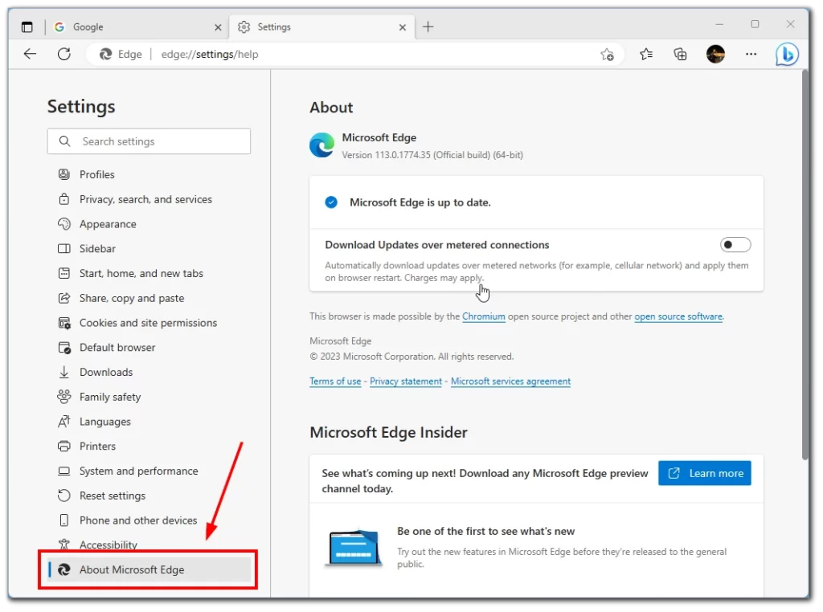Toggle Download Updates over metered connections
This screenshot has width=823, height=612.
(735, 245)
